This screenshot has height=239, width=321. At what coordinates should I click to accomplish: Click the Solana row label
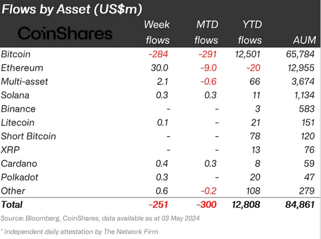tap(15, 95)
